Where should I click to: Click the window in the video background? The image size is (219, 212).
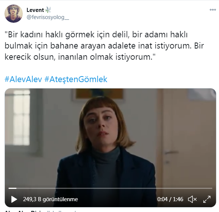[x=22, y=118]
